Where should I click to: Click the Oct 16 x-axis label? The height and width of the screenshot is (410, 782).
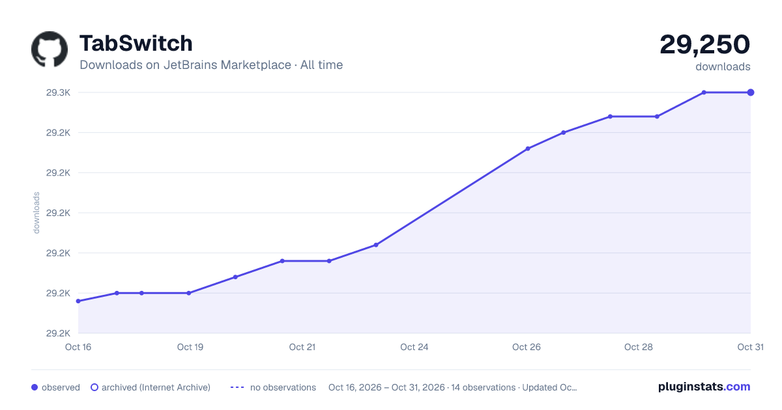tap(78, 347)
